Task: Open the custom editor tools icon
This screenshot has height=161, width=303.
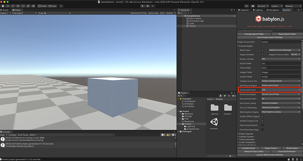Action: point(33,6)
